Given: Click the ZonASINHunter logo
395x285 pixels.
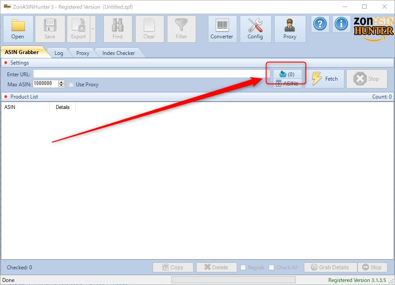Looking at the screenshot, I should pyautogui.click(x=373, y=29).
